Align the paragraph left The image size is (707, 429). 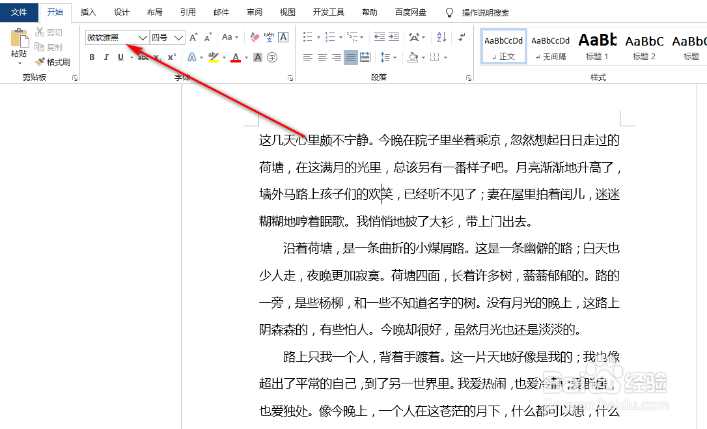coord(307,57)
